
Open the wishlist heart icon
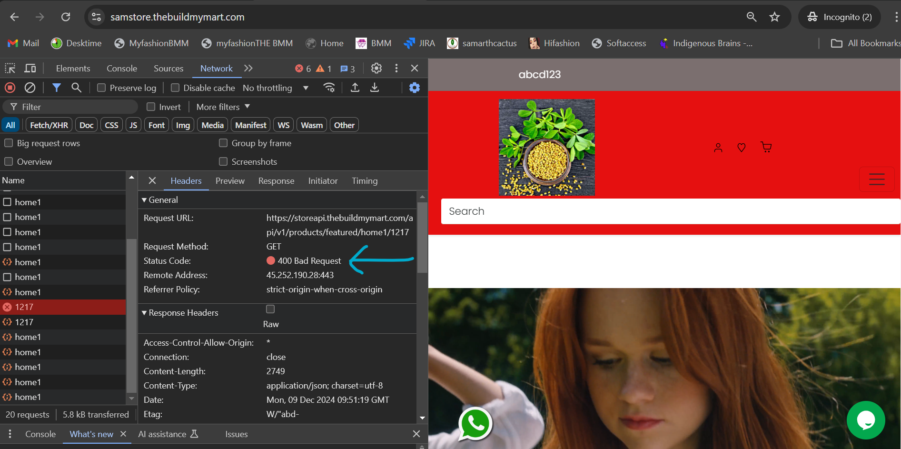pyautogui.click(x=742, y=148)
